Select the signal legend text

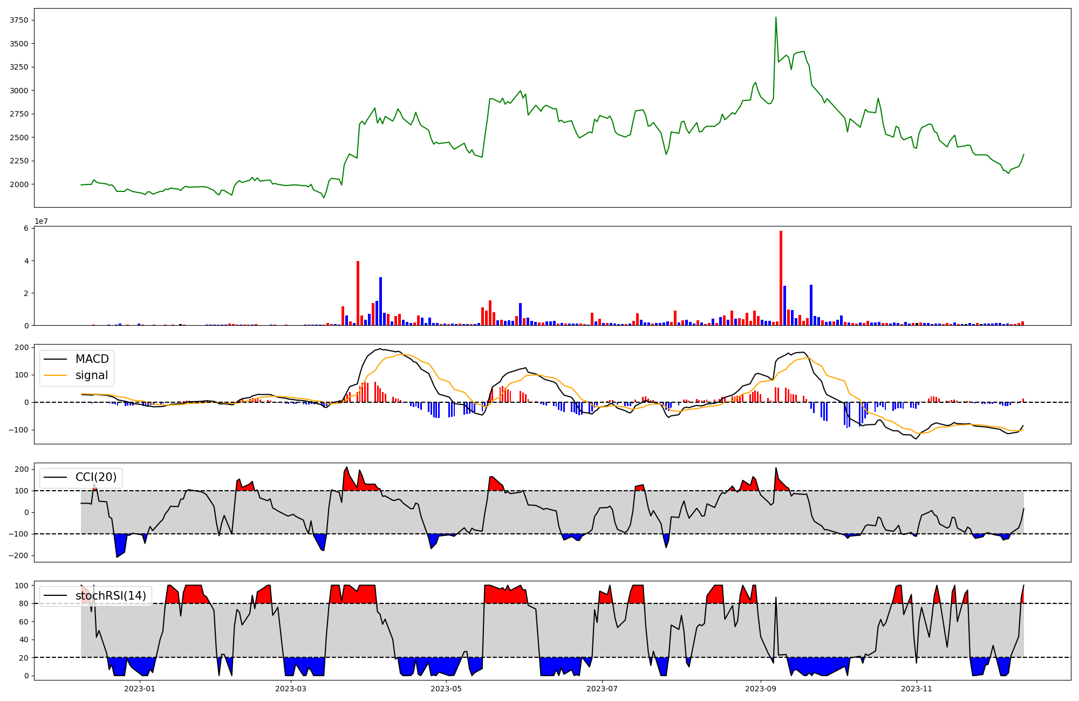click(x=92, y=375)
